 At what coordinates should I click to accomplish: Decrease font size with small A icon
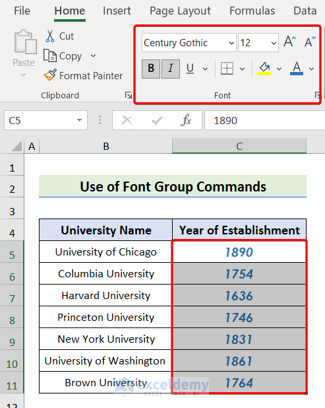[x=310, y=42]
